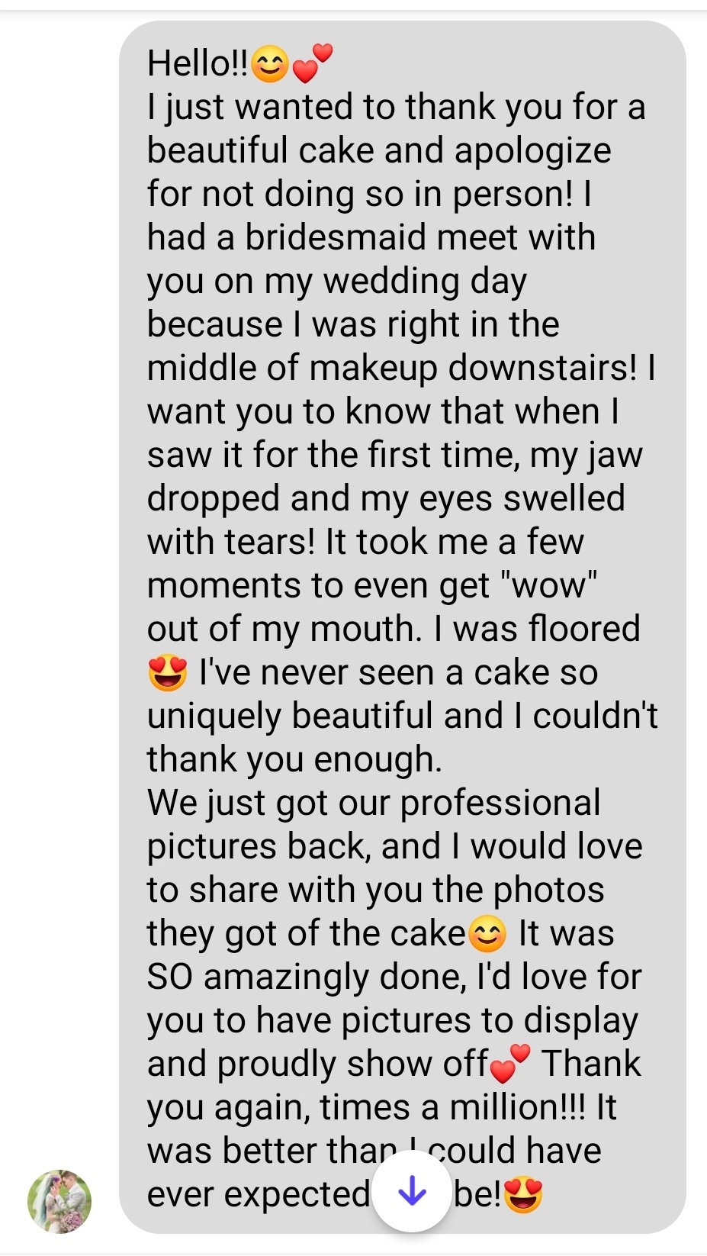Tap the line "beautiful cake and apologize"
Screen dimensions: 707x1256
(x=379, y=150)
